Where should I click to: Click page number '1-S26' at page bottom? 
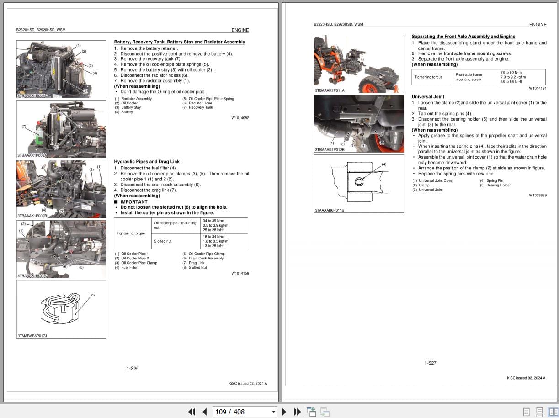click(133, 368)
